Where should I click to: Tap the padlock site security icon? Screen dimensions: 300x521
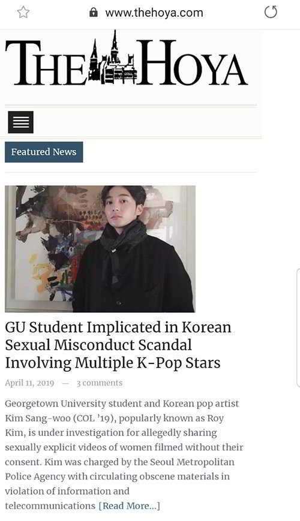tap(94, 13)
